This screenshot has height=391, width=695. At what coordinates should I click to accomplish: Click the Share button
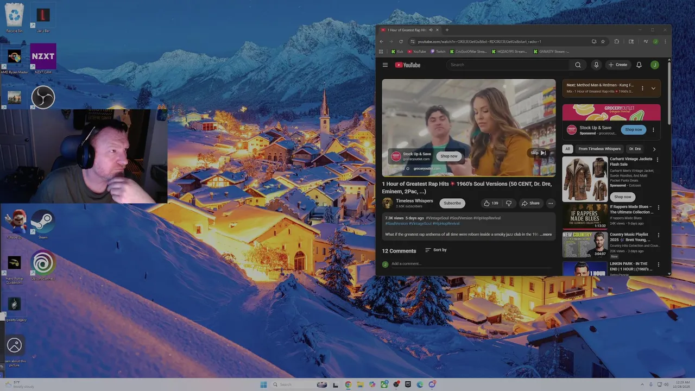coord(530,203)
